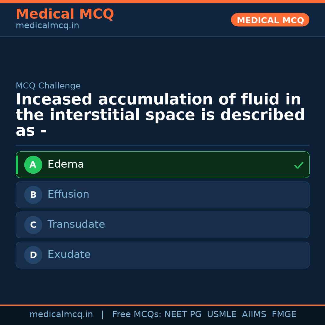Click the C circle badge
This screenshot has width=325, height=325.
[x=33, y=225]
